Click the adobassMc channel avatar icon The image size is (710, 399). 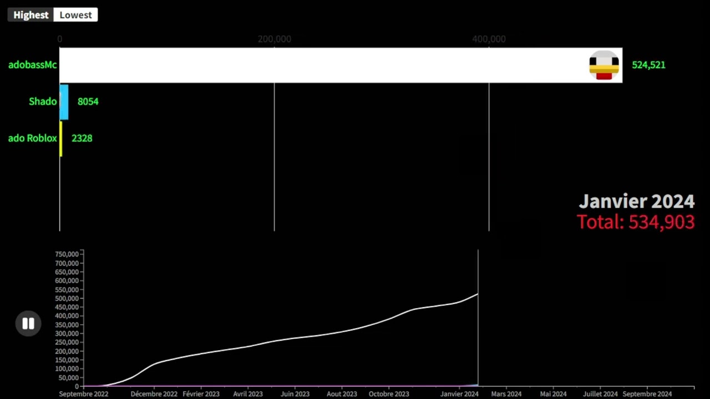[604, 65]
